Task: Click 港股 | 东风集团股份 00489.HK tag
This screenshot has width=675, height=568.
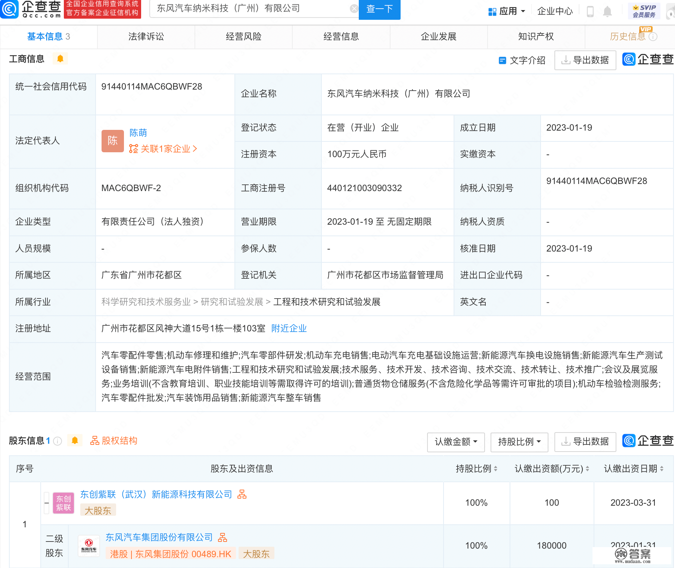Action: (x=171, y=554)
